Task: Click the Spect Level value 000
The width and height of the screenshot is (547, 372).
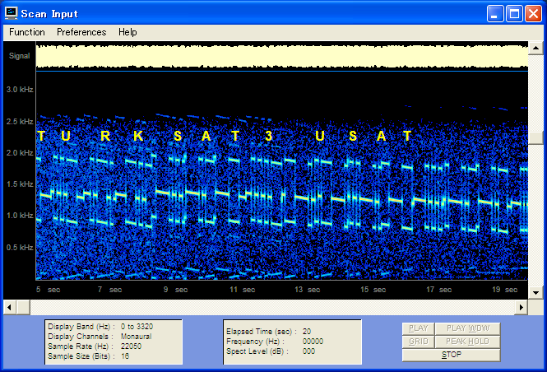Action: (x=308, y=351)
